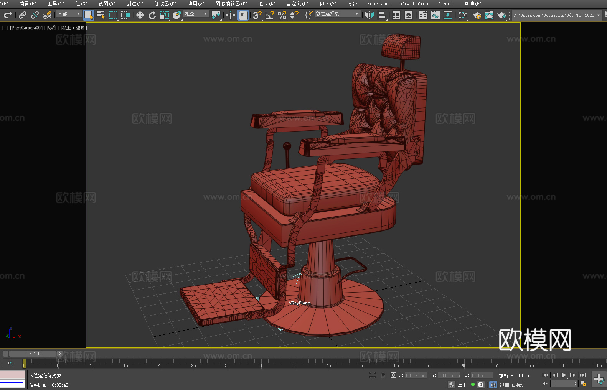
Task: Toggle the Layer Explorer icon
Action: pyautogui.click(x=409, y=15)
